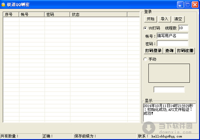Click the 帐号 column header

coord(32,15)
